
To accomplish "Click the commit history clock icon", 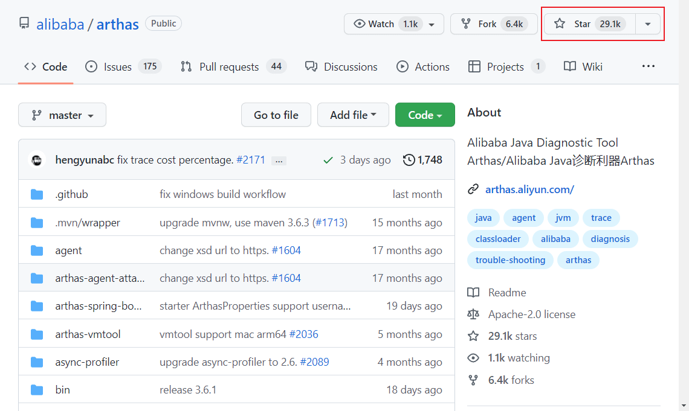I will pos(409,160).
